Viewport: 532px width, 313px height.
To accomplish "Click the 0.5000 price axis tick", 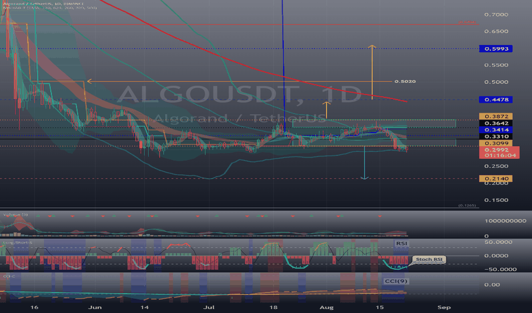I will coord(496,82).
